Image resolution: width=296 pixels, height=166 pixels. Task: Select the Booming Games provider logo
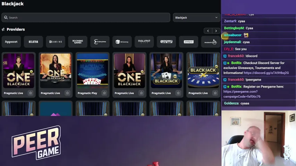point(78,42)
